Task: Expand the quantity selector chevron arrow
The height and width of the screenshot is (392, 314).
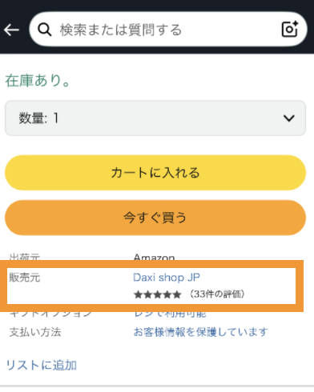Action: 289,118
